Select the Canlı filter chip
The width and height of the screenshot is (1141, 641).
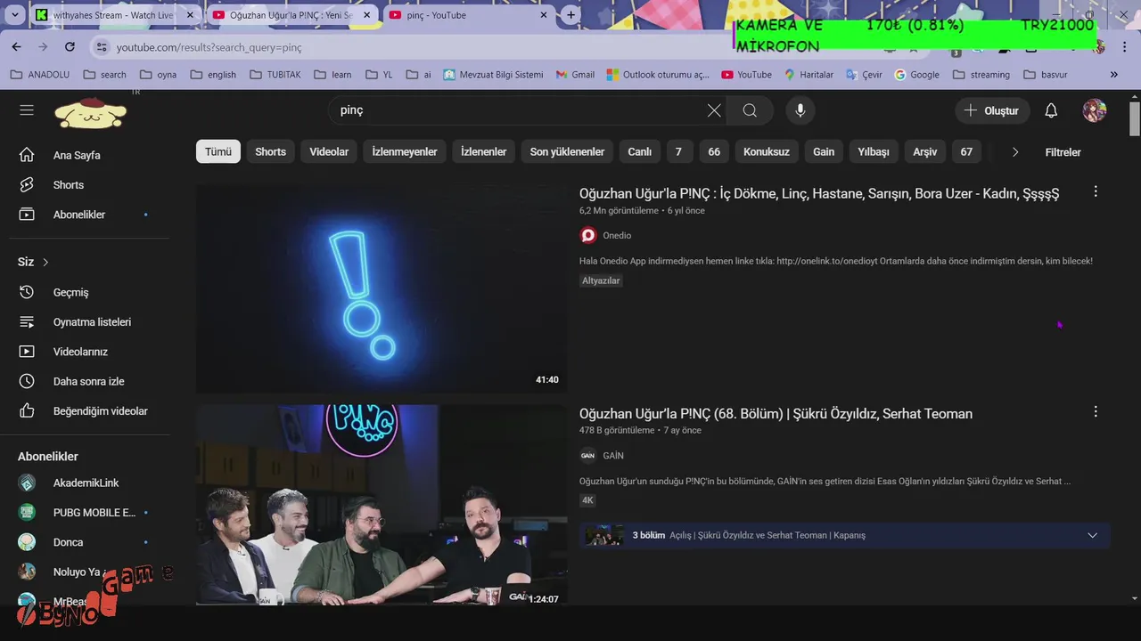pyautogui.click(x=640, y=151)
